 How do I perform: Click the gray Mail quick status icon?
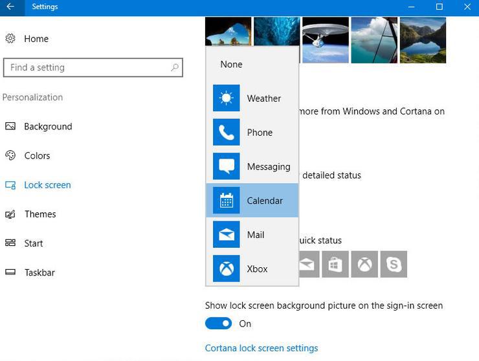pyautogui.click(x=309, y=264)
